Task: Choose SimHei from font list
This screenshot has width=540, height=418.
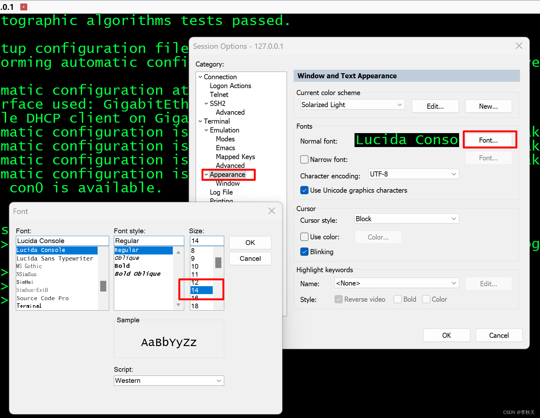Action: coord(25,282)
